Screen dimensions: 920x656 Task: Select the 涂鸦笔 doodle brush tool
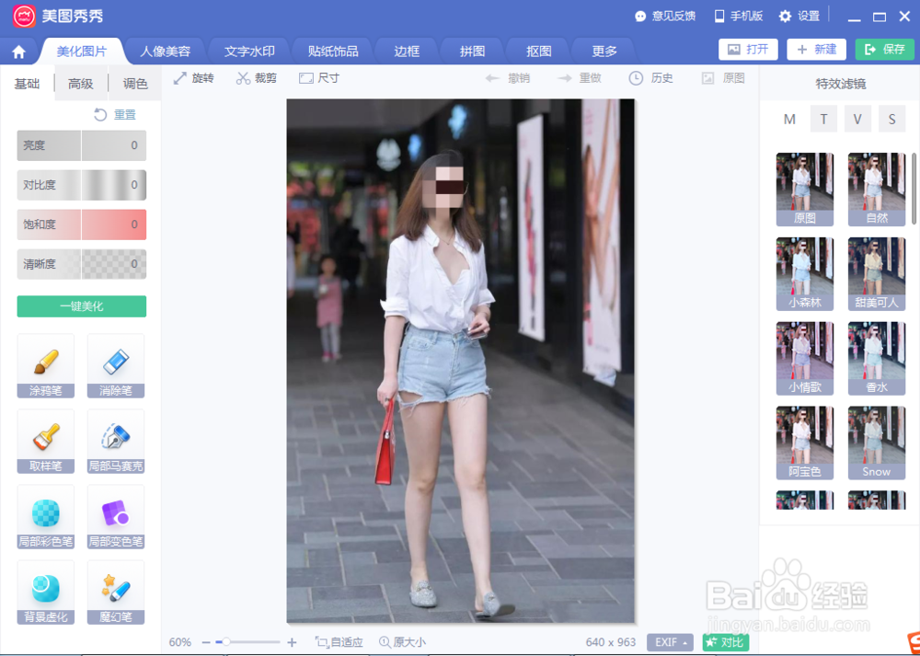[x=46, y=366]
